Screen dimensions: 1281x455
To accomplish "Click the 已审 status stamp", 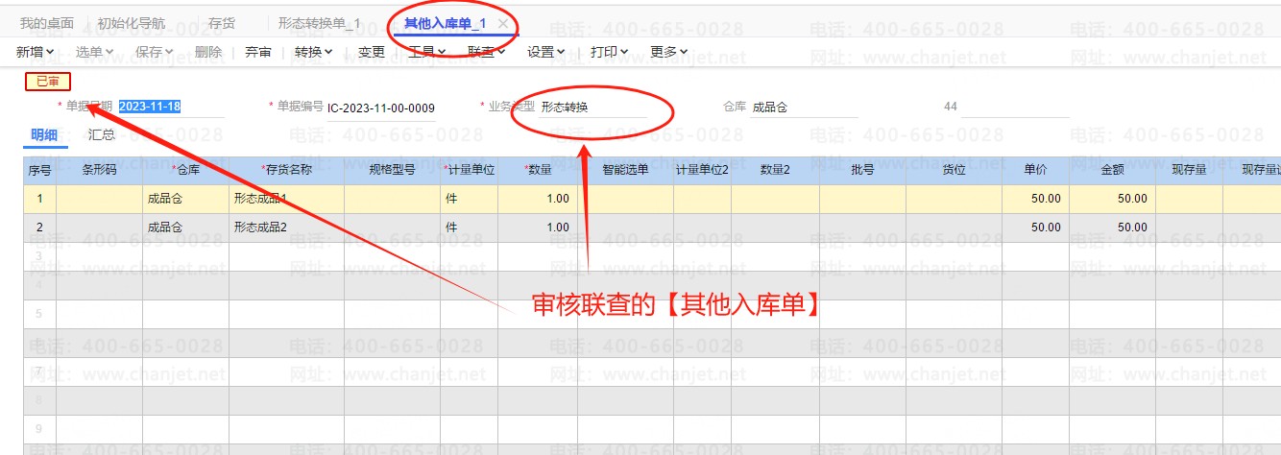I will [48, 82].
